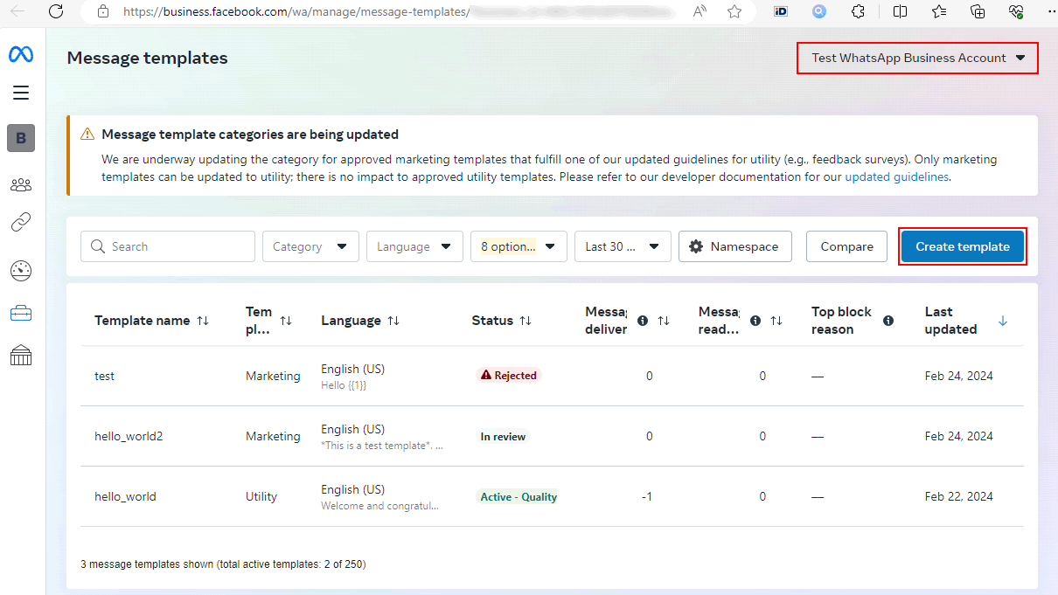Select the B business account icon

(21, 138)
